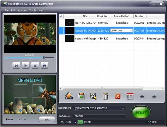Click the Title column header

[x=85, y=16]
